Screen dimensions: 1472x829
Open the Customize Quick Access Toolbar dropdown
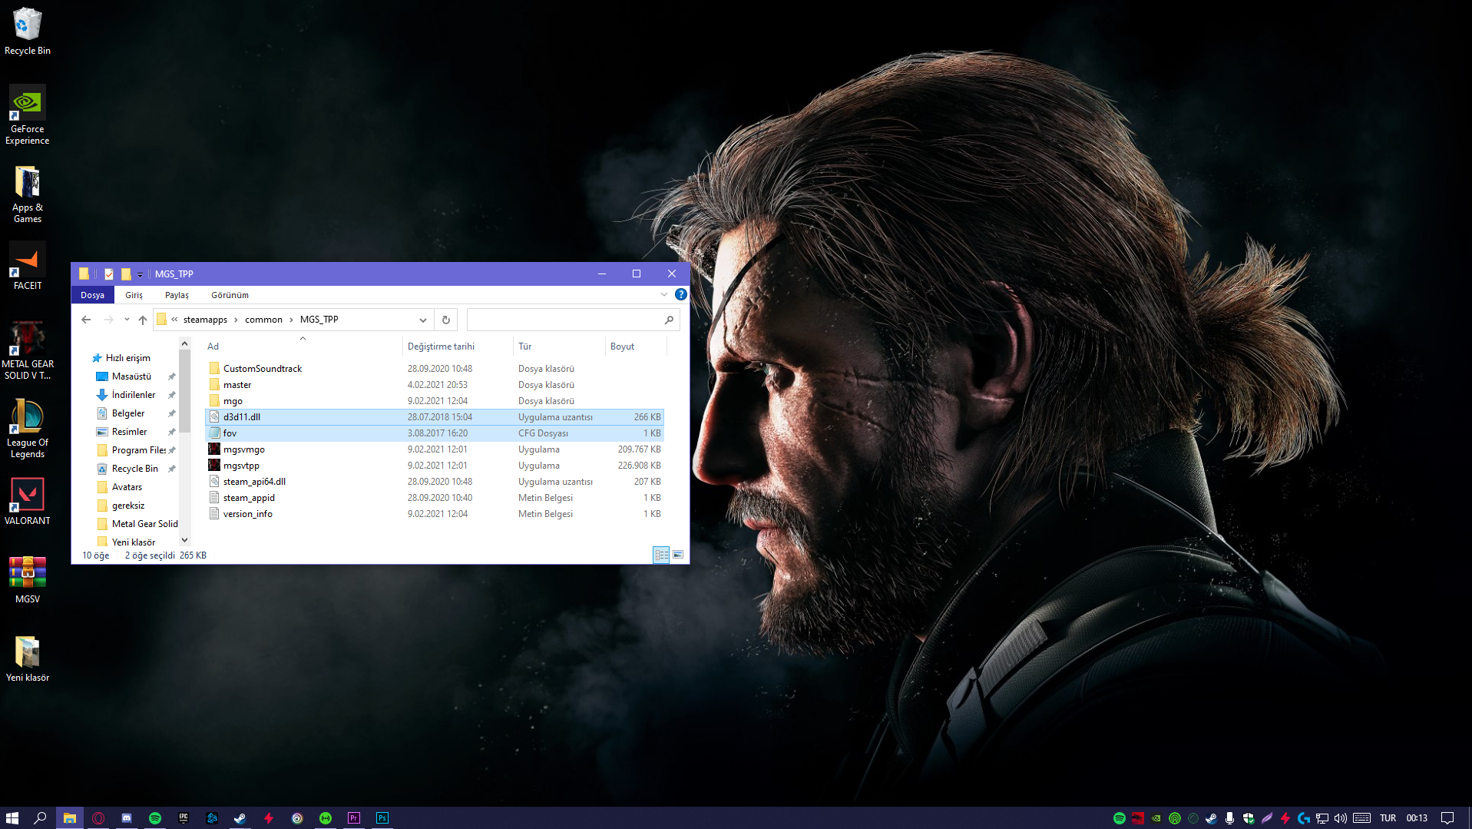click(x=140, y=275)
